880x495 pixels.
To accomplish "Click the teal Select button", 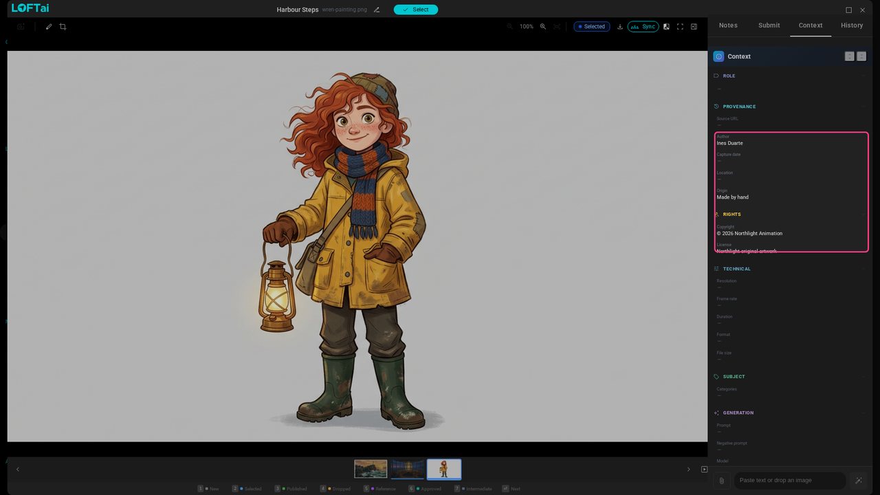I will click(416, 10).
